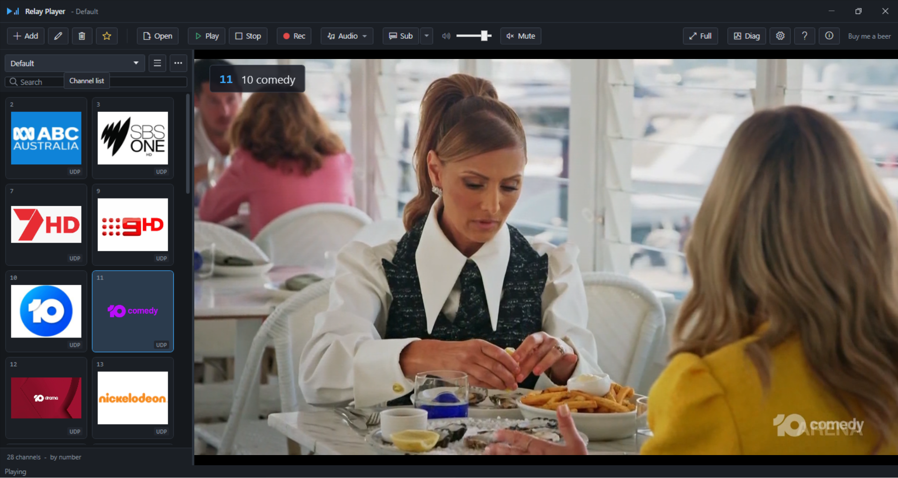Select nickelodeon channel 13
The image size is (898, 478).
point(133,398)
